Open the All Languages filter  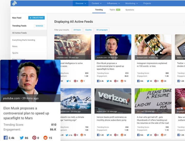click(x=102, y=30)
